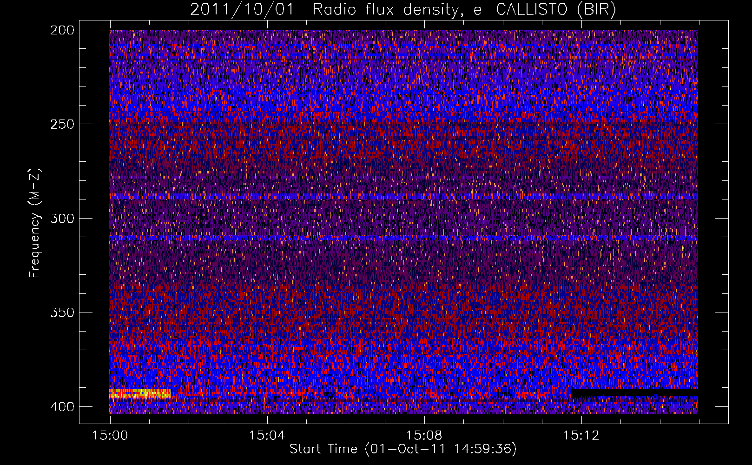This screenshot has width=752, height=465.
Task: Click the 15:12 time tick label
Action: click(x=581, y=436)
